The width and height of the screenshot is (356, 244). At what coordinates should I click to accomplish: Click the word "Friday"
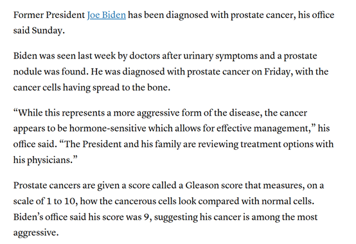(277, 72)
